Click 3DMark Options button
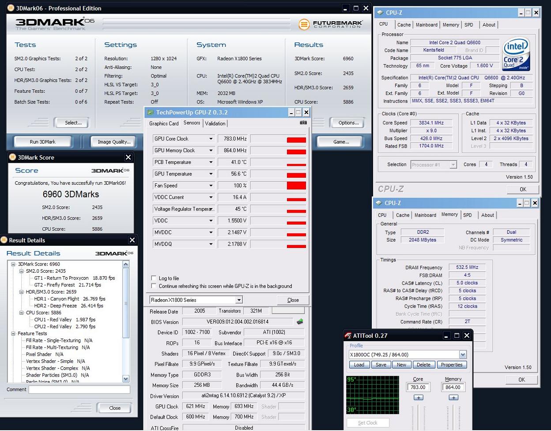Screen dimensions: 551x431 tap(348, 122)
